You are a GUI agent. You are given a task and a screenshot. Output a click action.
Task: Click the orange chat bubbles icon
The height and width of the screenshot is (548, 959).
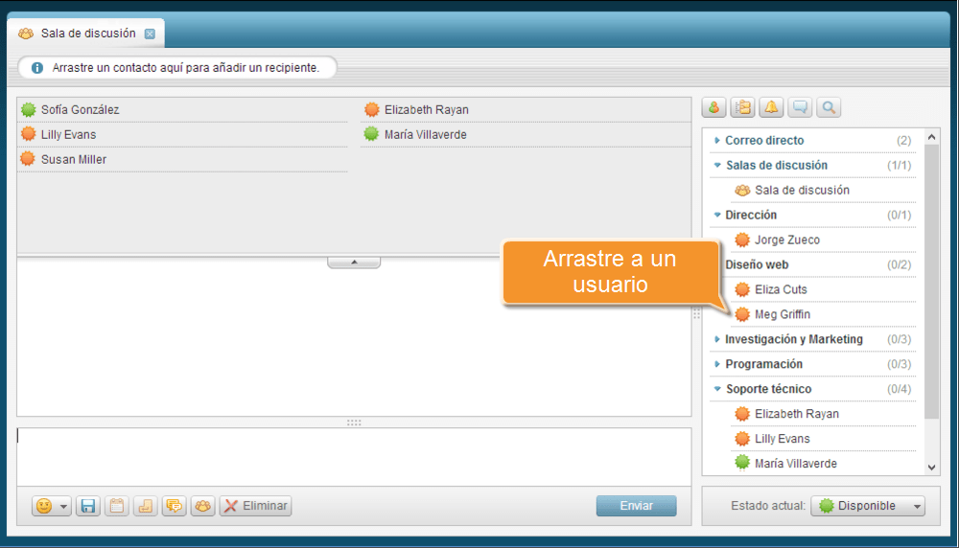(x=175, y=506)
